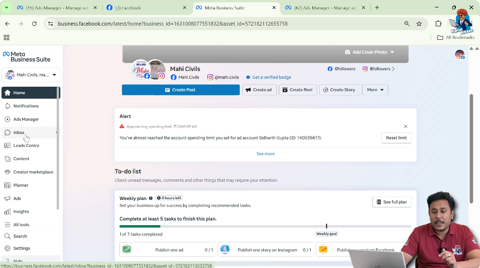The image size is (480, 268).
Task: Open the Publish one ad task card
Action: tap(167, 250)
